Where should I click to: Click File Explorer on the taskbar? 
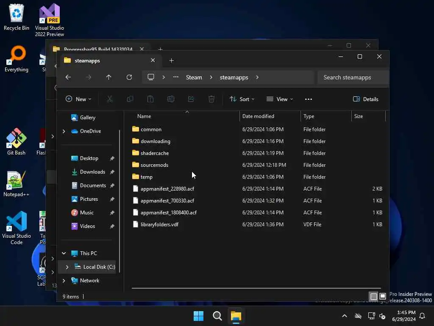click(x=236, y=316)
